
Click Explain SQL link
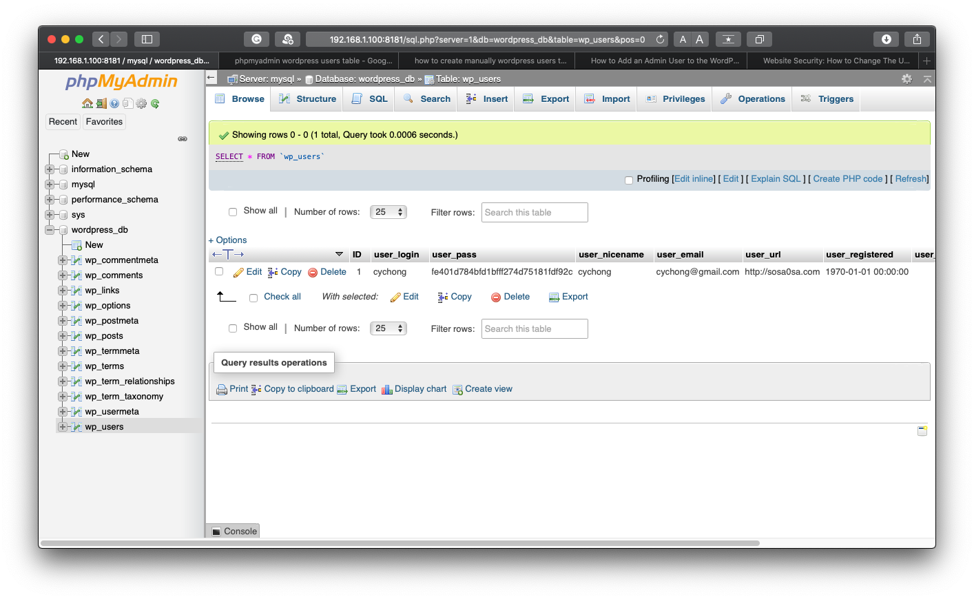pyautogui.click(x=776, y=179)
